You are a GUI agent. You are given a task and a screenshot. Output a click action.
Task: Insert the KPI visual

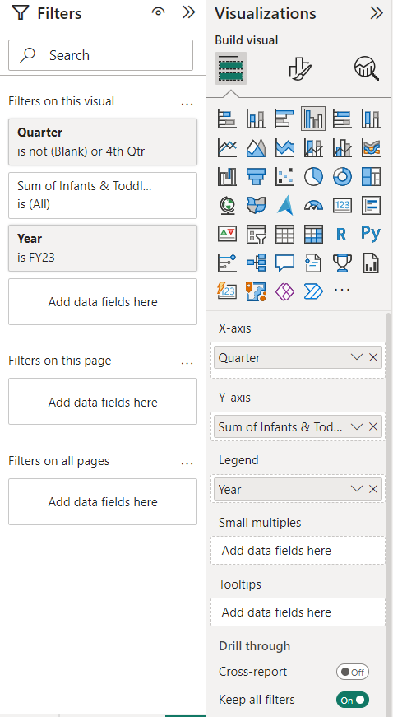(x=227, y=234)
